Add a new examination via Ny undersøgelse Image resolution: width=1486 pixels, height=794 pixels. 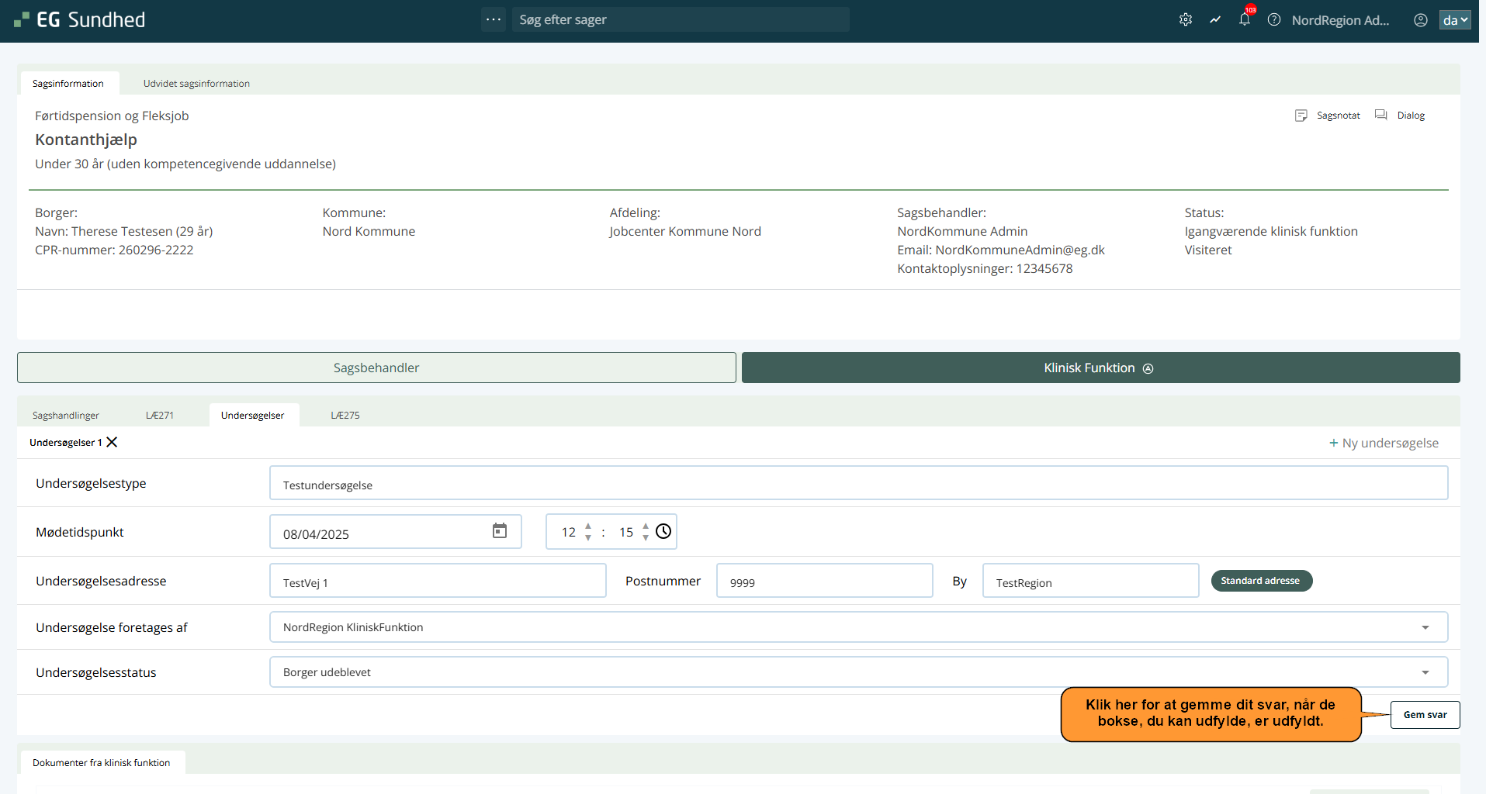(1384, 443)
